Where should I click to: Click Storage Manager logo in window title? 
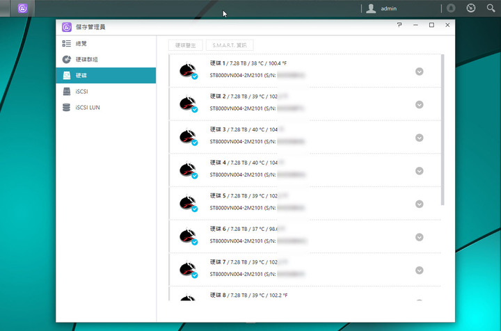(67, 27)
